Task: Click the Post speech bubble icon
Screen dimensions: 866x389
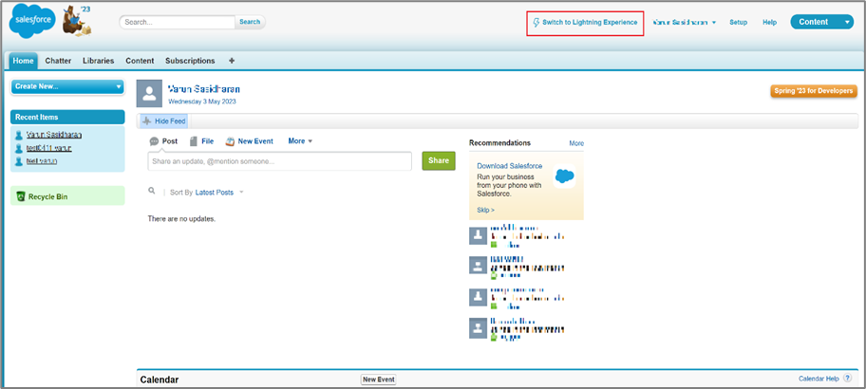Action: click(154, 141)
